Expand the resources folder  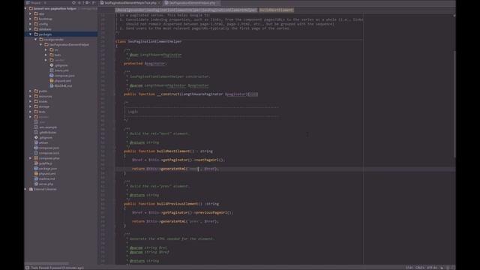click(x=30, y=97)
